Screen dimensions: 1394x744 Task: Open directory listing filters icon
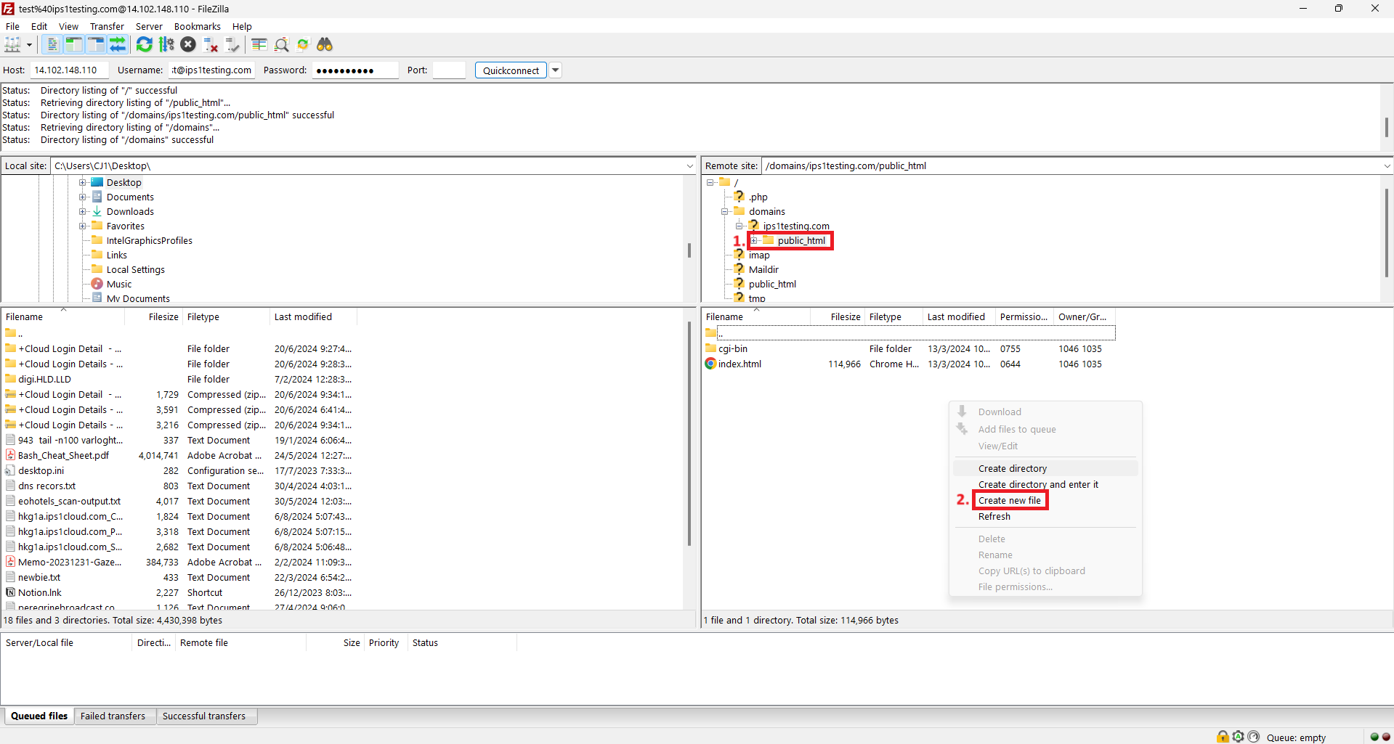tap(259, 45)
